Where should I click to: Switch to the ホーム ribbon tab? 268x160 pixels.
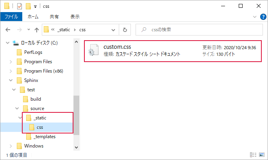point(33,17)
